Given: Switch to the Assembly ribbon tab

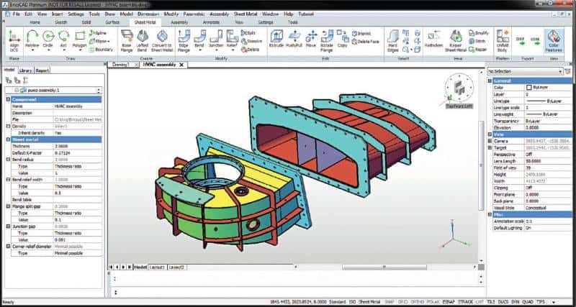Looking at the screenshot, I should click(x=179, y=22).
